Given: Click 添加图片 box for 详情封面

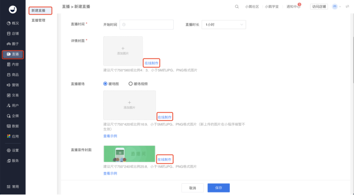Looking at the screenshot, I should pyautogui.click(x=123, y=51).
